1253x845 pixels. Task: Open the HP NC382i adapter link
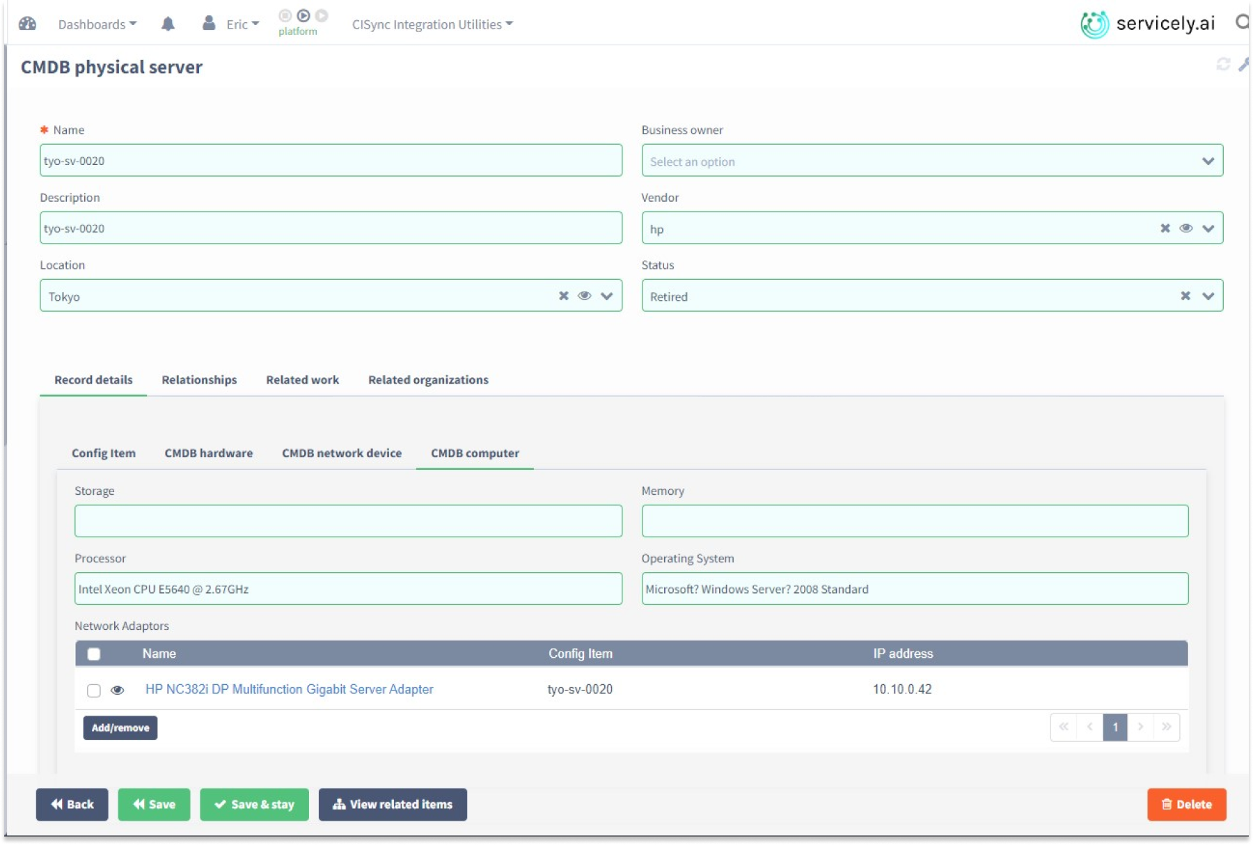290,690
